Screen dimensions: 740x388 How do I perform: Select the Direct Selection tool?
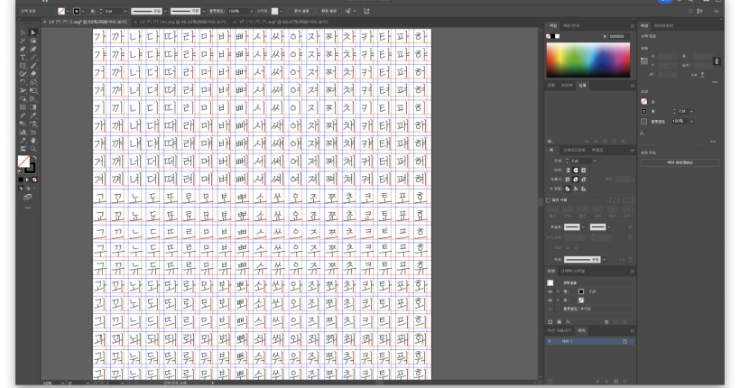pyautogui.click(x=32, y=32)
